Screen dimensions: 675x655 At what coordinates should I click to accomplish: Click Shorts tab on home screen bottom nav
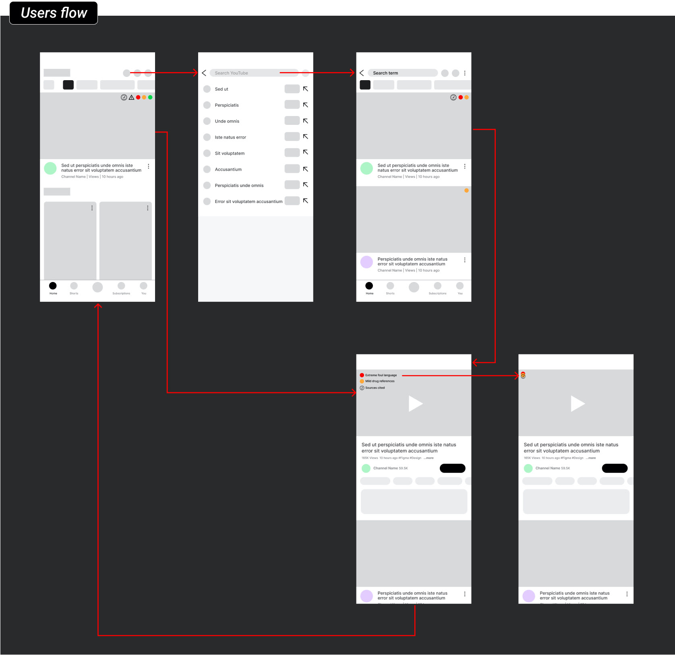pos(74,288)
